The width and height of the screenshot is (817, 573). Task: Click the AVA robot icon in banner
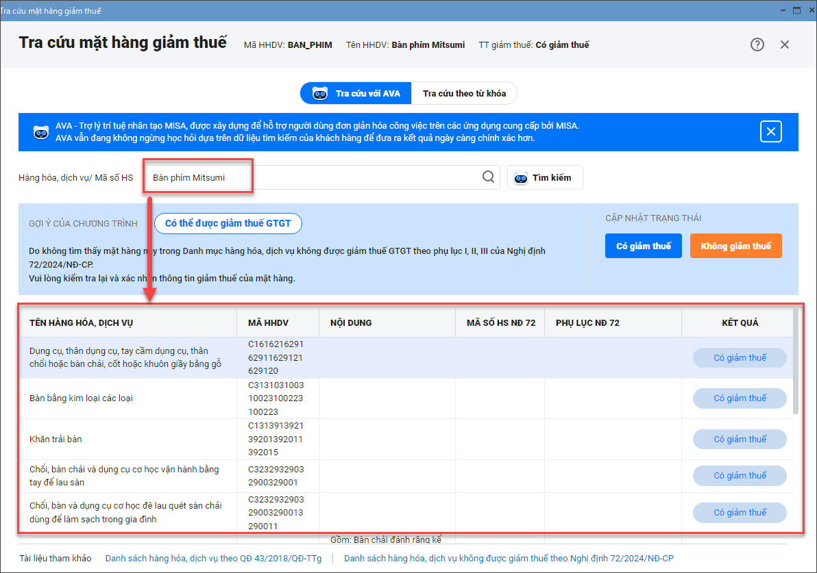point(41,132)
